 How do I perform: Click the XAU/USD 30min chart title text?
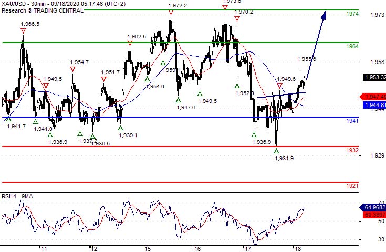[63, 4]
